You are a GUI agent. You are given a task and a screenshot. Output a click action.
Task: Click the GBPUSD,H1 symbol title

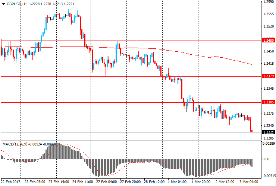click(17, 4)
